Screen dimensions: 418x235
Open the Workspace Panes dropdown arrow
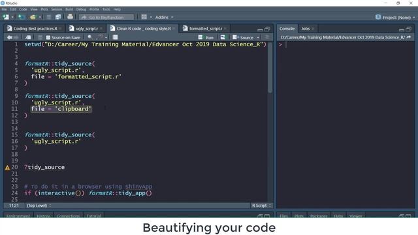[x=151, y=18]
